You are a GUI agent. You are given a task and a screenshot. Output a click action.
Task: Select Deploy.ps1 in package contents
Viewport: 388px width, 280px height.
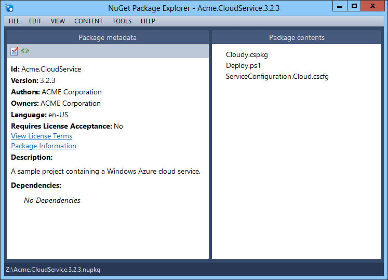click(x=243, y=65)
